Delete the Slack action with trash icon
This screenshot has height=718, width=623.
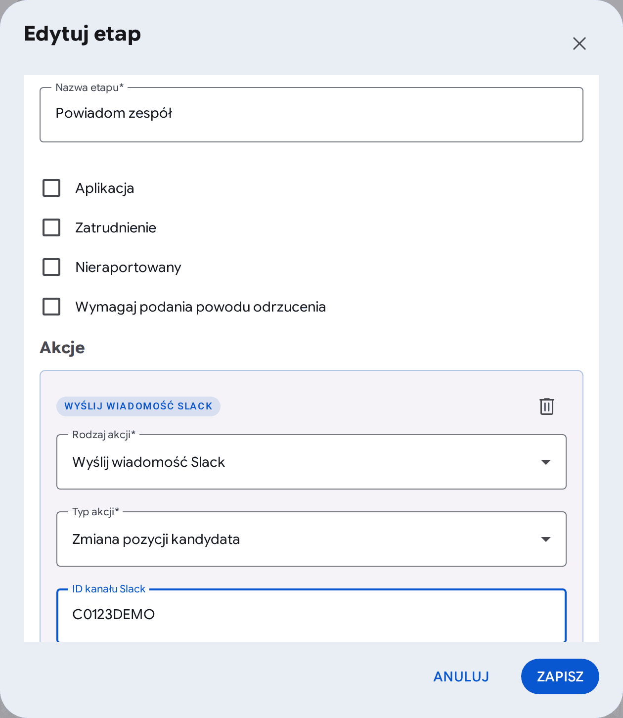tap(546, 406)
